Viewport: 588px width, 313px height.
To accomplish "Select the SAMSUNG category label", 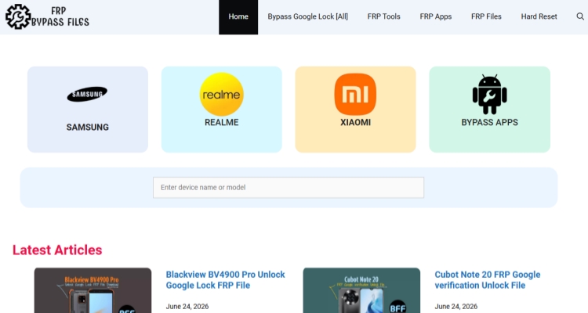I will [87, 128].
